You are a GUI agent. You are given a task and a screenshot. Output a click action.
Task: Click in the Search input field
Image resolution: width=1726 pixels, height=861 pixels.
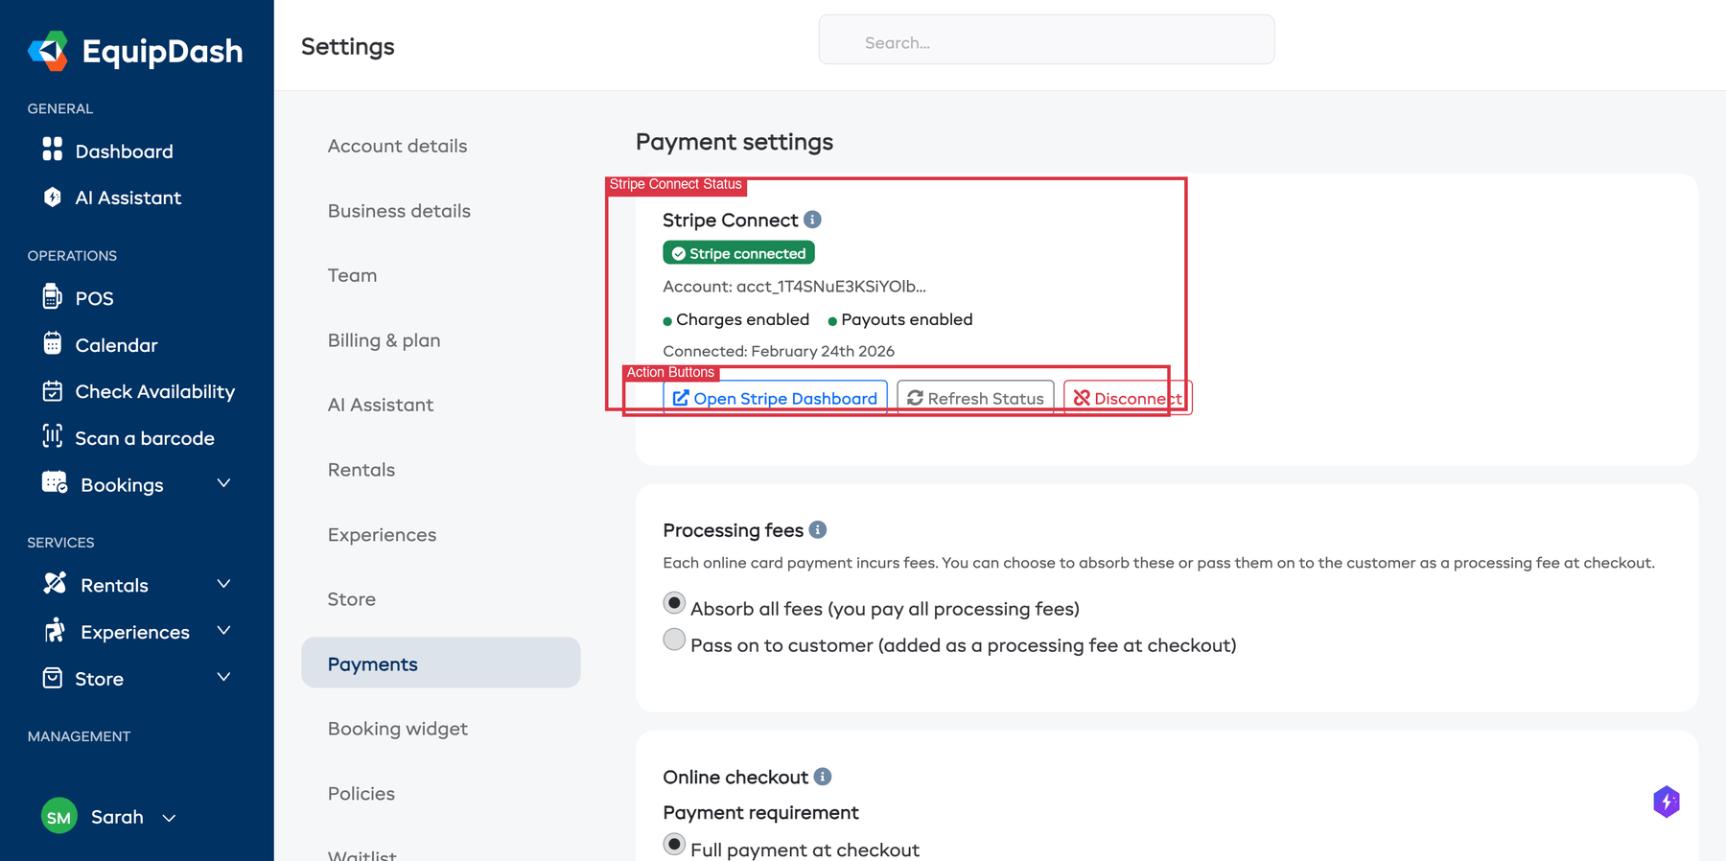point(1046,39)
